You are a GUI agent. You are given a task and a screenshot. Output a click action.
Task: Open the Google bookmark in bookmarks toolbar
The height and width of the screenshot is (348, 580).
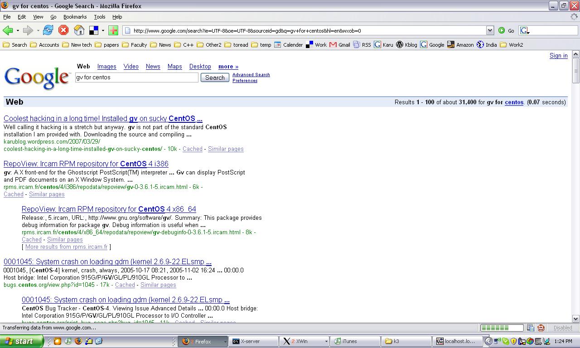[x=432, y=44]
